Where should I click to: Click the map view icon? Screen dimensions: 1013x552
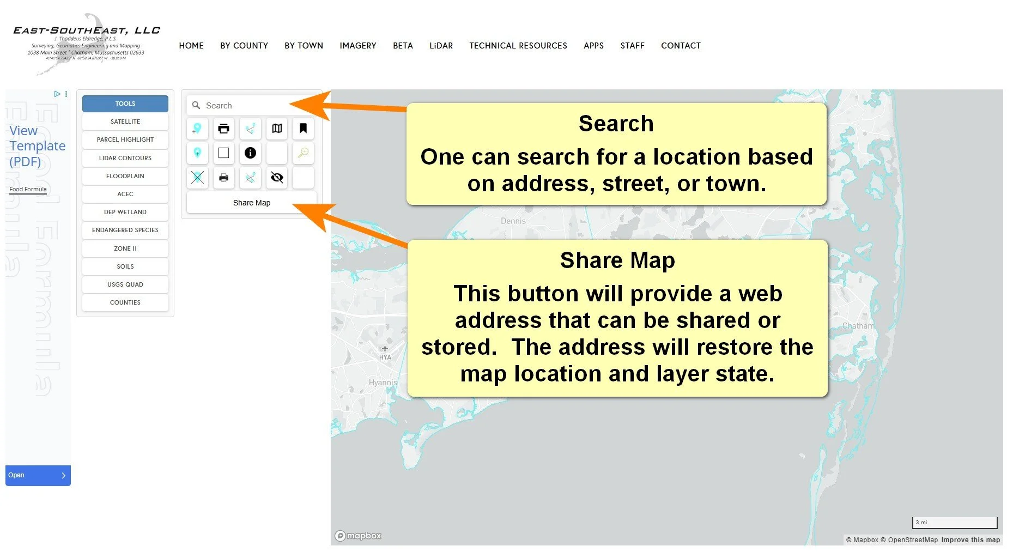[276, 129]
